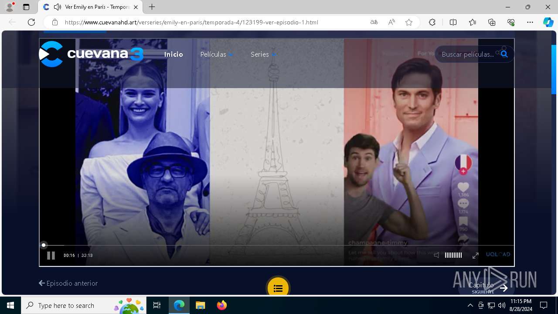
Task: Seek on the video progress bar
Action: coord(277,245)
